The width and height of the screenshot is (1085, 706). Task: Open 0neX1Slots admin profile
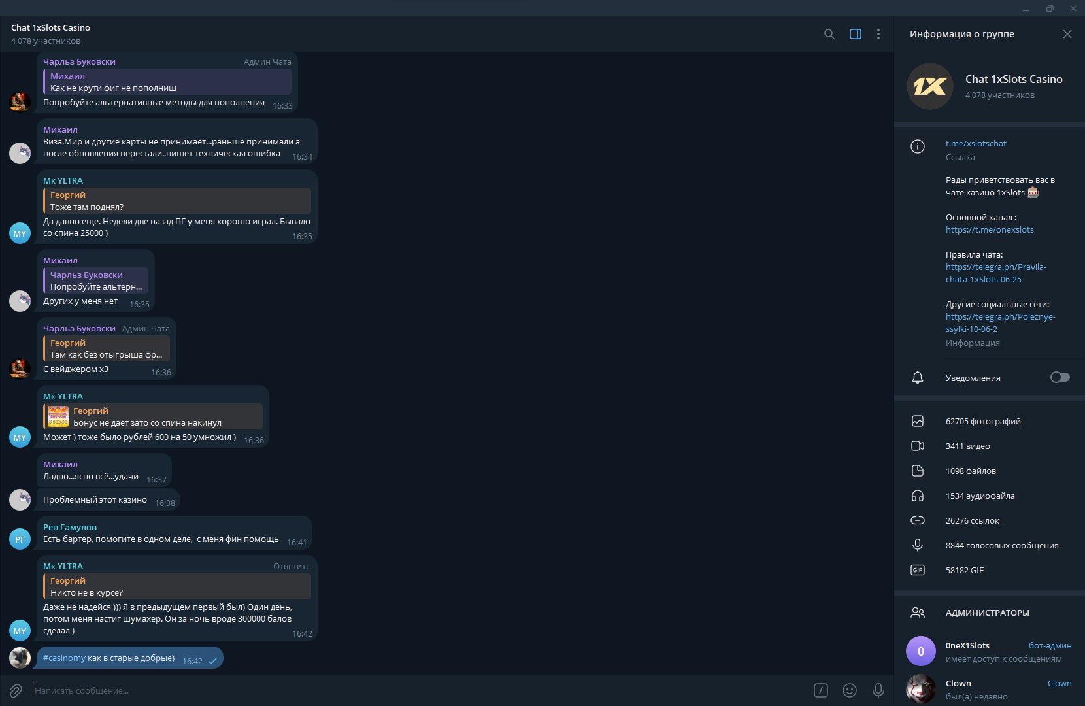tap(990, 651)
